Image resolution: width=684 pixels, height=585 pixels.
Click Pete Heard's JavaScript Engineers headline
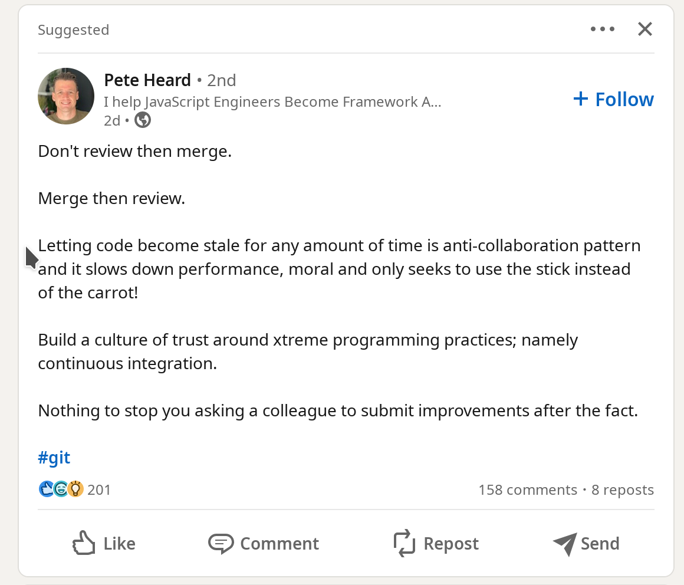[272, 102]
